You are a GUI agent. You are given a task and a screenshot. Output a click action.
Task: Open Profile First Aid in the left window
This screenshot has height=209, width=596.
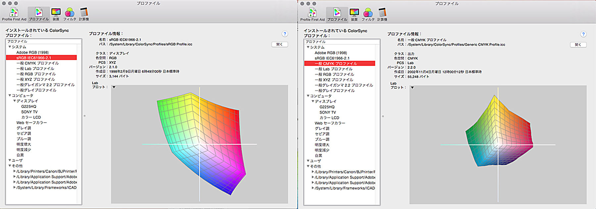click(x=14, y=14)
